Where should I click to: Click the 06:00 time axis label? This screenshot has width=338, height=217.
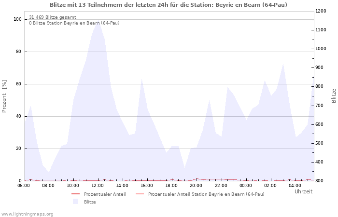25,185
